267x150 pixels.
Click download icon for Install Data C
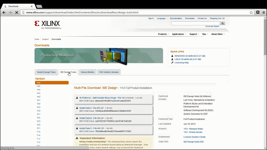[x=77, y=128]
